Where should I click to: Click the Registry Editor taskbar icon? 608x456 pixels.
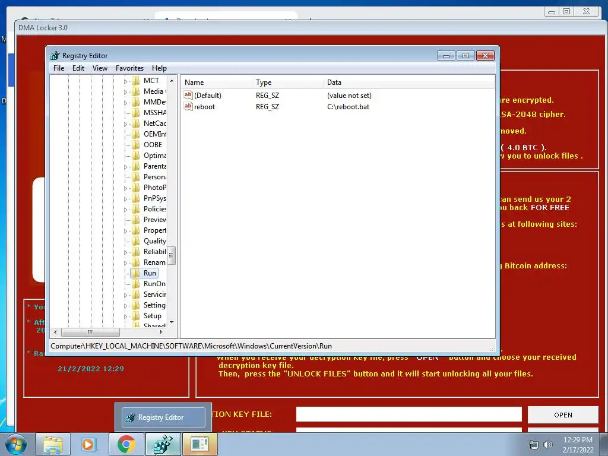click(x=163, y=444)
